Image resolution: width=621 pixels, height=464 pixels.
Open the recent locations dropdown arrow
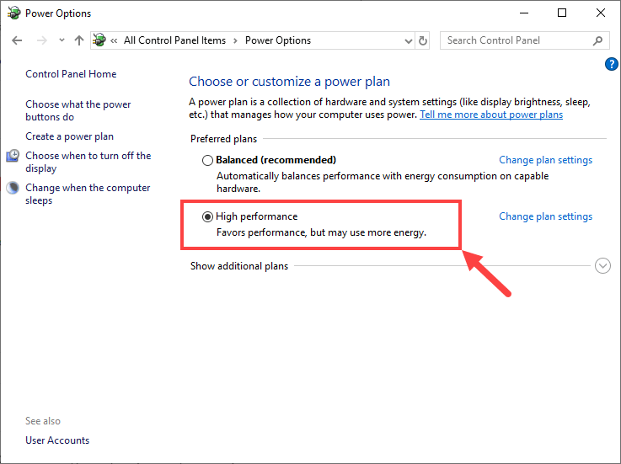coord(62,40)
